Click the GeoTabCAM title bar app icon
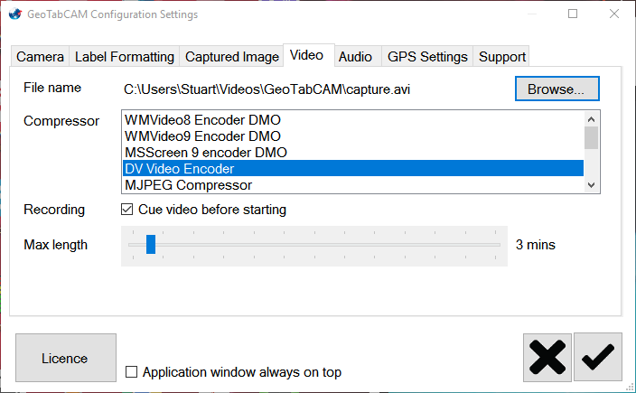The width and height of the screenshot is (636, 393). (13, 14)
